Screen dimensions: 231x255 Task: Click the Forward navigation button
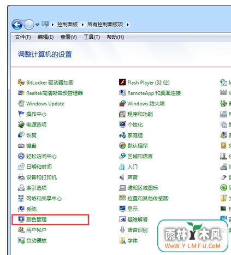[x=29, y=25]
